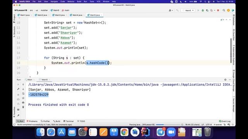This screenshot has height=139, width=248.
Task: Rerun Main5 from Run panel arrow
Action: pos(18,85)
